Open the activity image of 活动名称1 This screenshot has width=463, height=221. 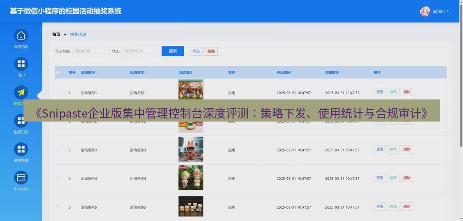pos(191,90)
